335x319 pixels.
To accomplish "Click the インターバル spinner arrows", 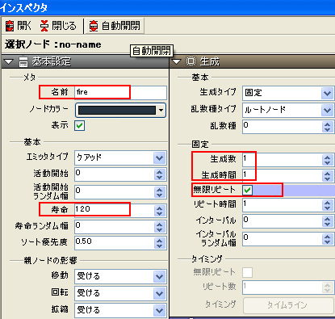I will [328, 221].
